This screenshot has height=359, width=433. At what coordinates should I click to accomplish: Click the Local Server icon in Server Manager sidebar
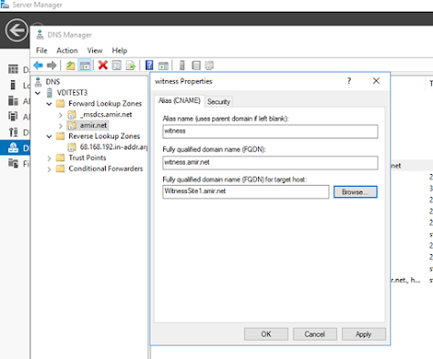(13, 85)
